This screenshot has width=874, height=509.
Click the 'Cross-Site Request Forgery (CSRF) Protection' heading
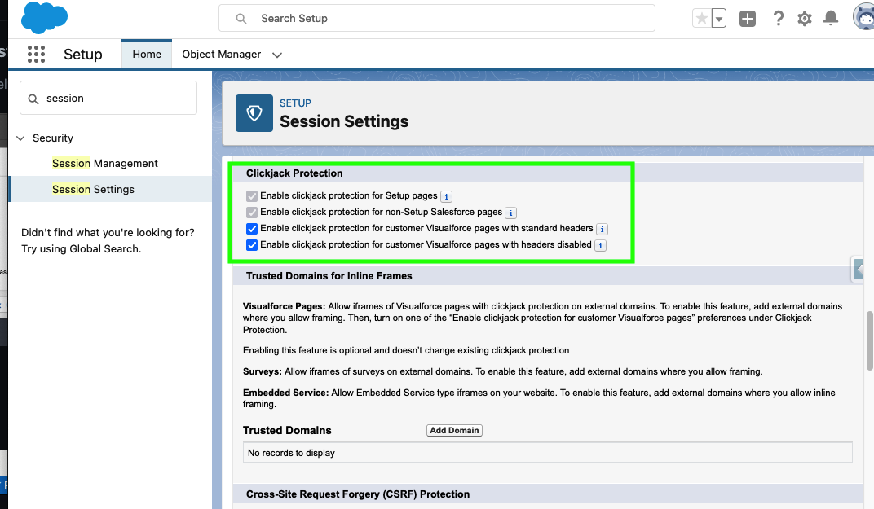click(x=358, y=494)
